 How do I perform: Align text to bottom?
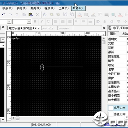[90, 22]
